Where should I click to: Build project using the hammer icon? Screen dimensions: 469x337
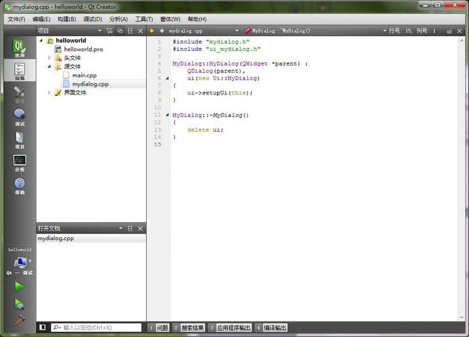click(x=19, y=322)
